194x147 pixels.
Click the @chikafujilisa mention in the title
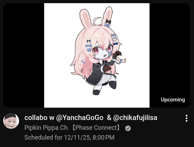(135, 118)
